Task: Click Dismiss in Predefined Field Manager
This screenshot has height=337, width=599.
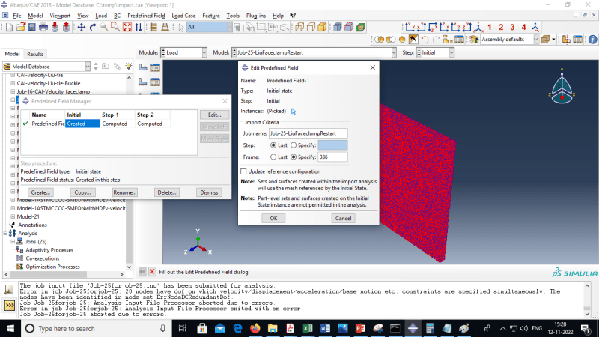Action: pyautogui.click(x=209, y=192)
